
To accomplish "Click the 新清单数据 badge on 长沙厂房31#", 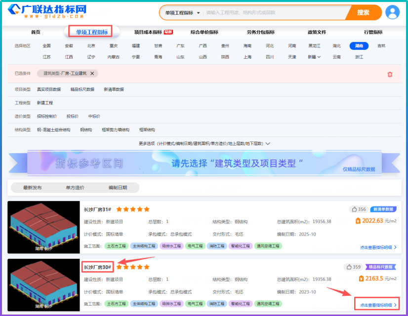I will tap(383, 210).
